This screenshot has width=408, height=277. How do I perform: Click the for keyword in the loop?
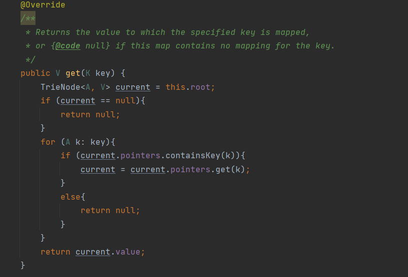[x=48, y=142]
